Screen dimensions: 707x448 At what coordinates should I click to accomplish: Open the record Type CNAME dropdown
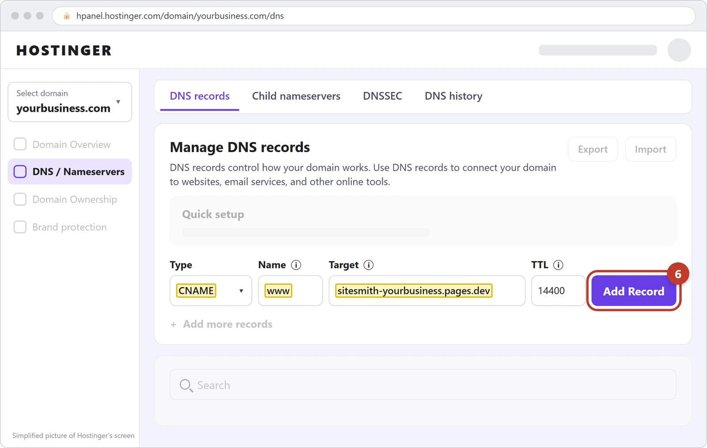(x=211, y=291)
